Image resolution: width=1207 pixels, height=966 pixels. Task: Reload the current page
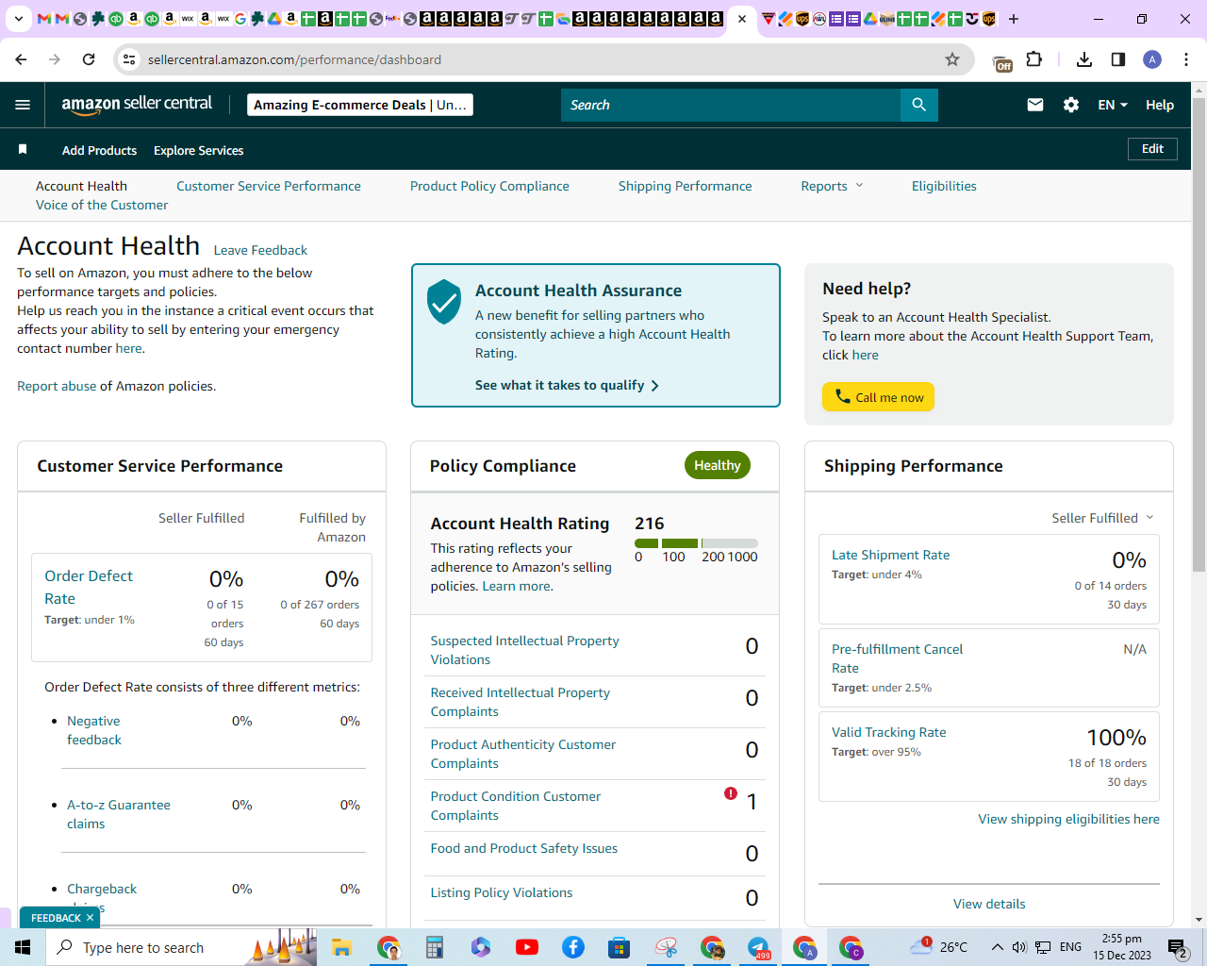[89, 59]
